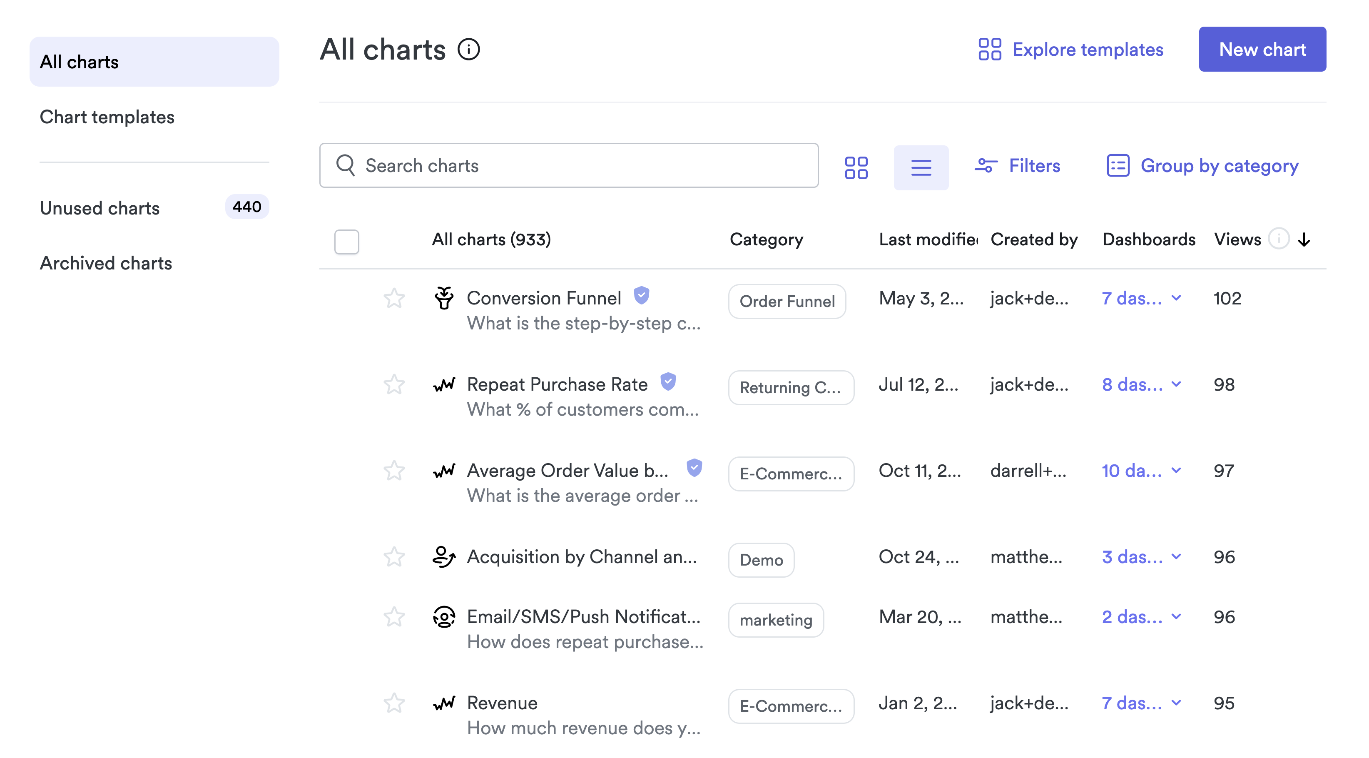Toggle the select all charts checkbox

pyautogui.click(x=346, y=242)
